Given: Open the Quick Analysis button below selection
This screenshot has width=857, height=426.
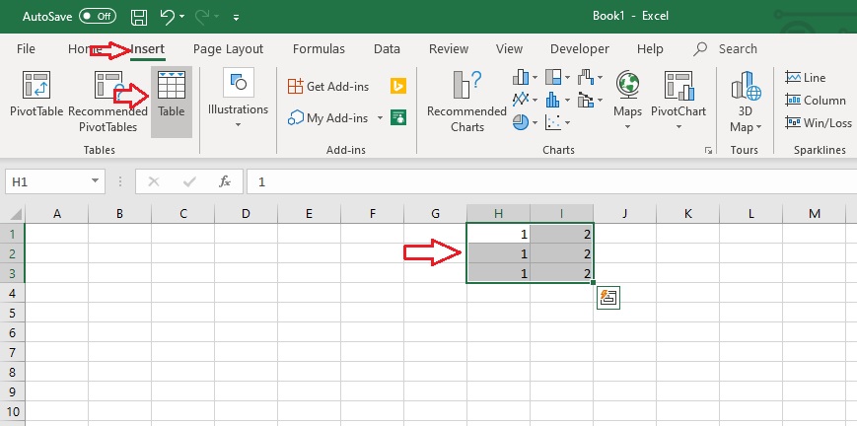Looking at the screenshot, I should click(x=608, y=298).
